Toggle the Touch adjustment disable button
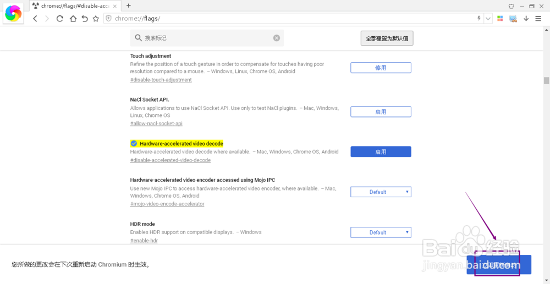Viewport: 550px width, 284px height. [381, 68]
